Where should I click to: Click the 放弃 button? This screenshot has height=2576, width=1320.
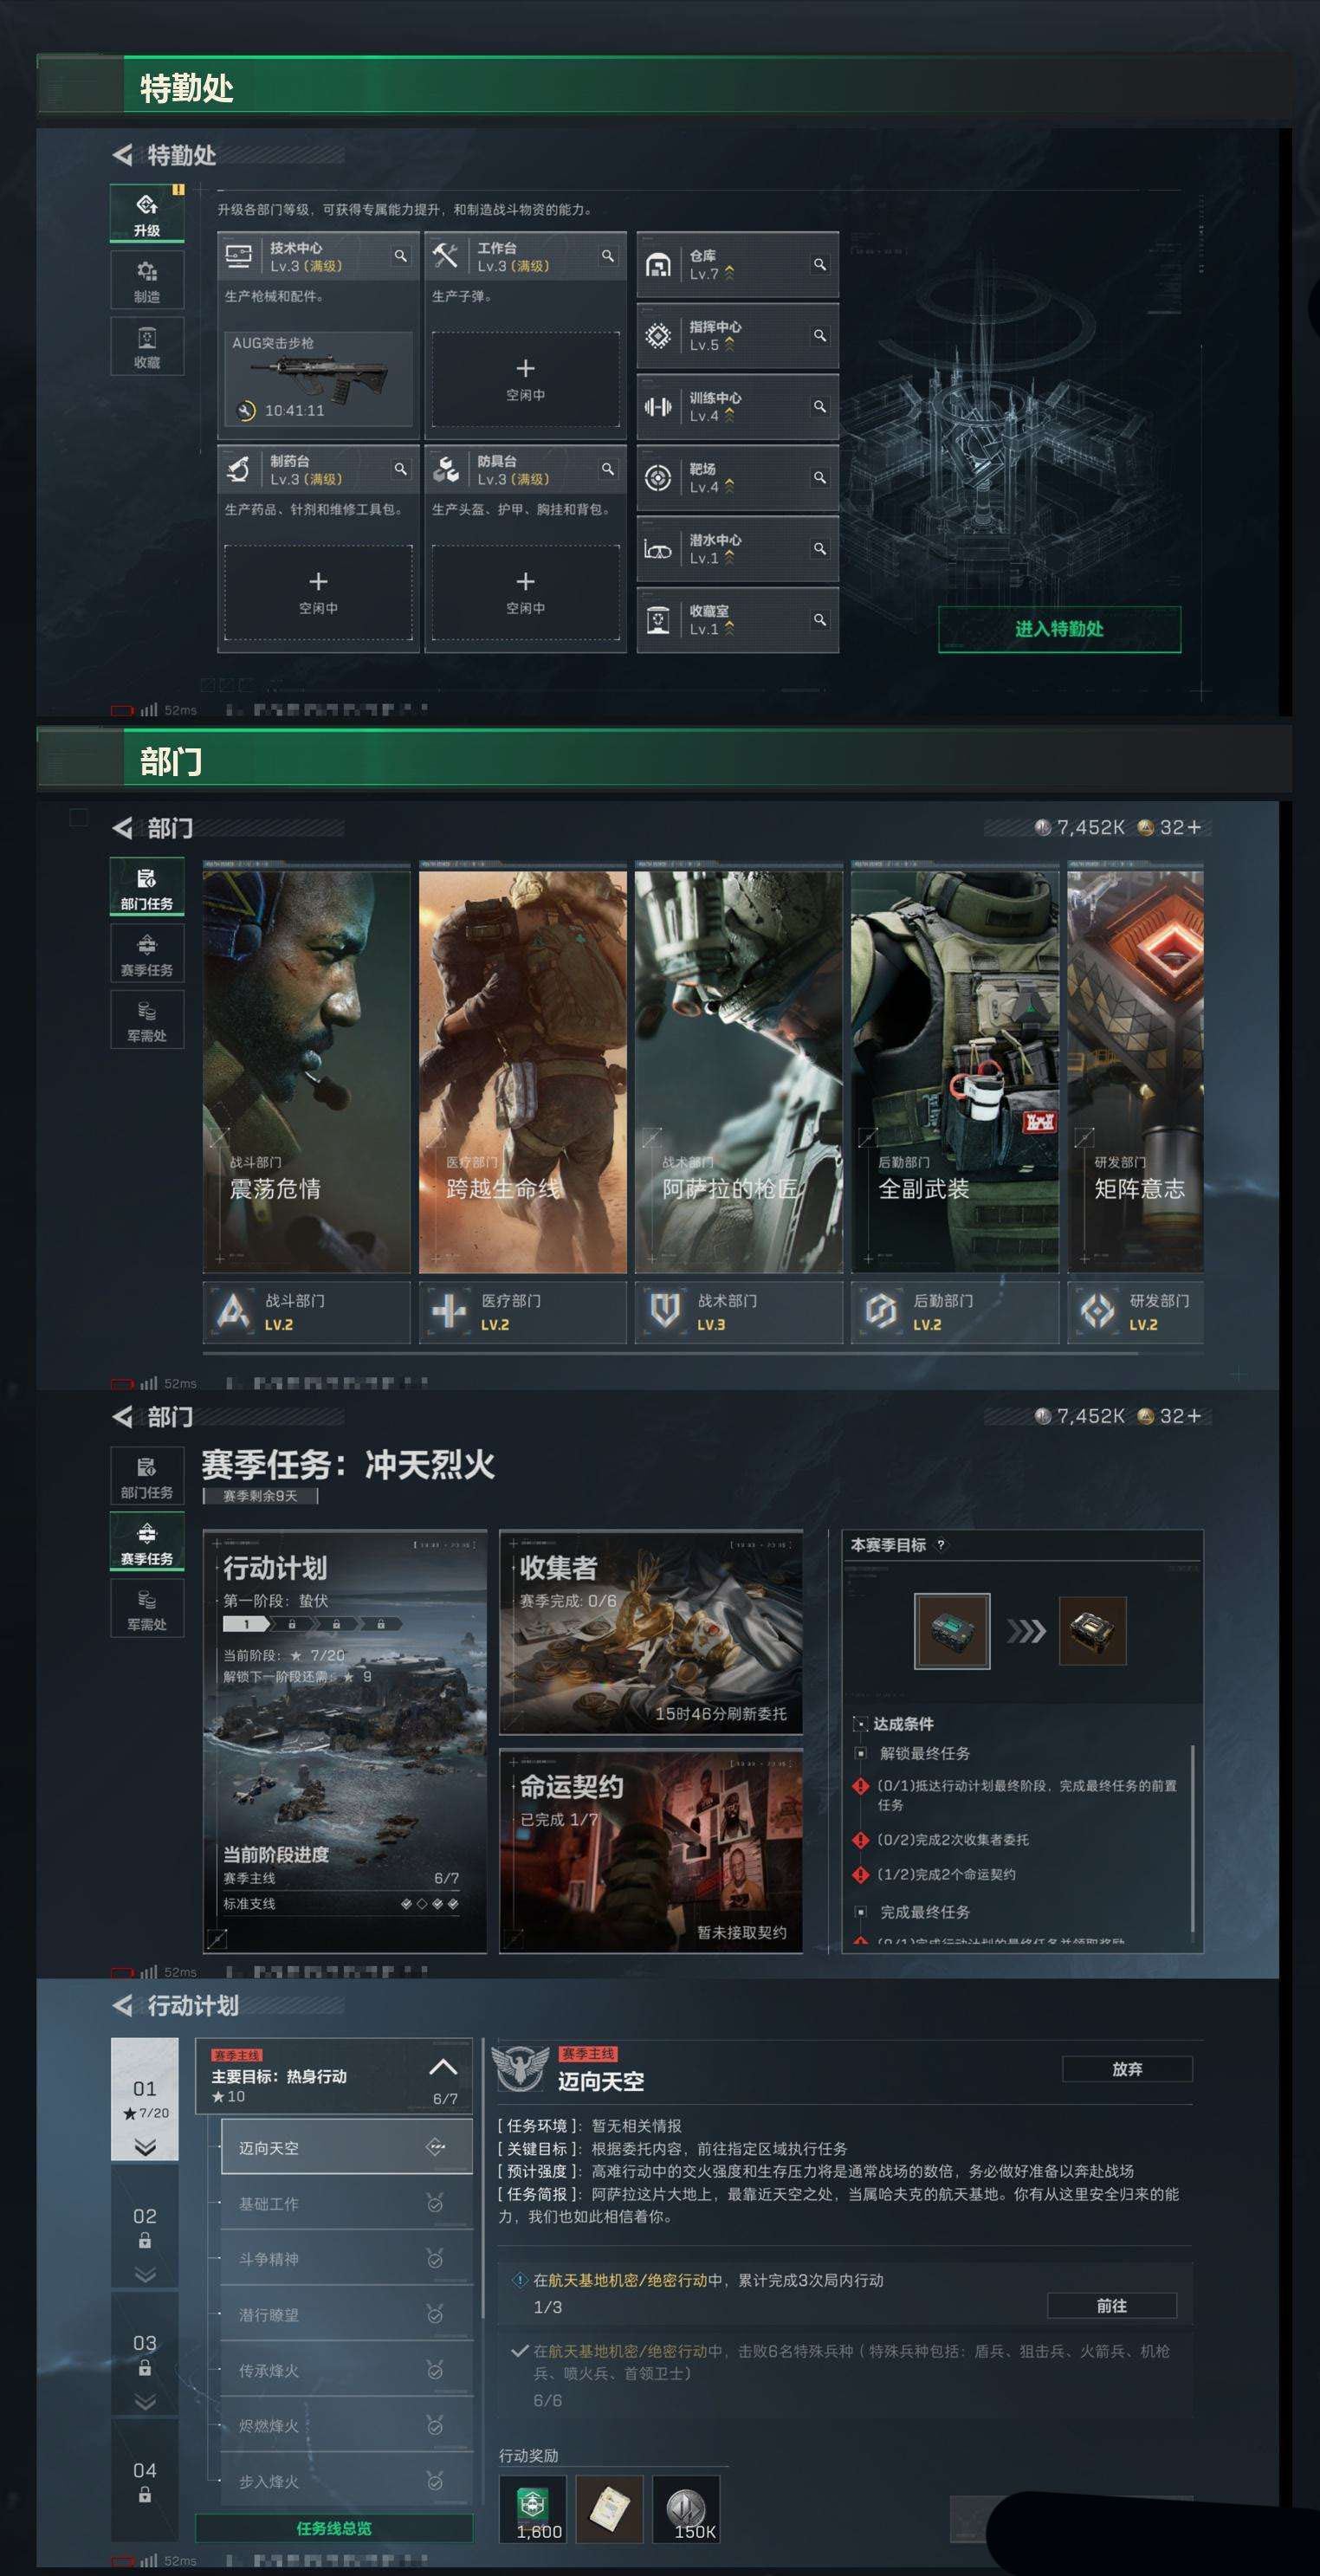[x=1127, y=2069]
